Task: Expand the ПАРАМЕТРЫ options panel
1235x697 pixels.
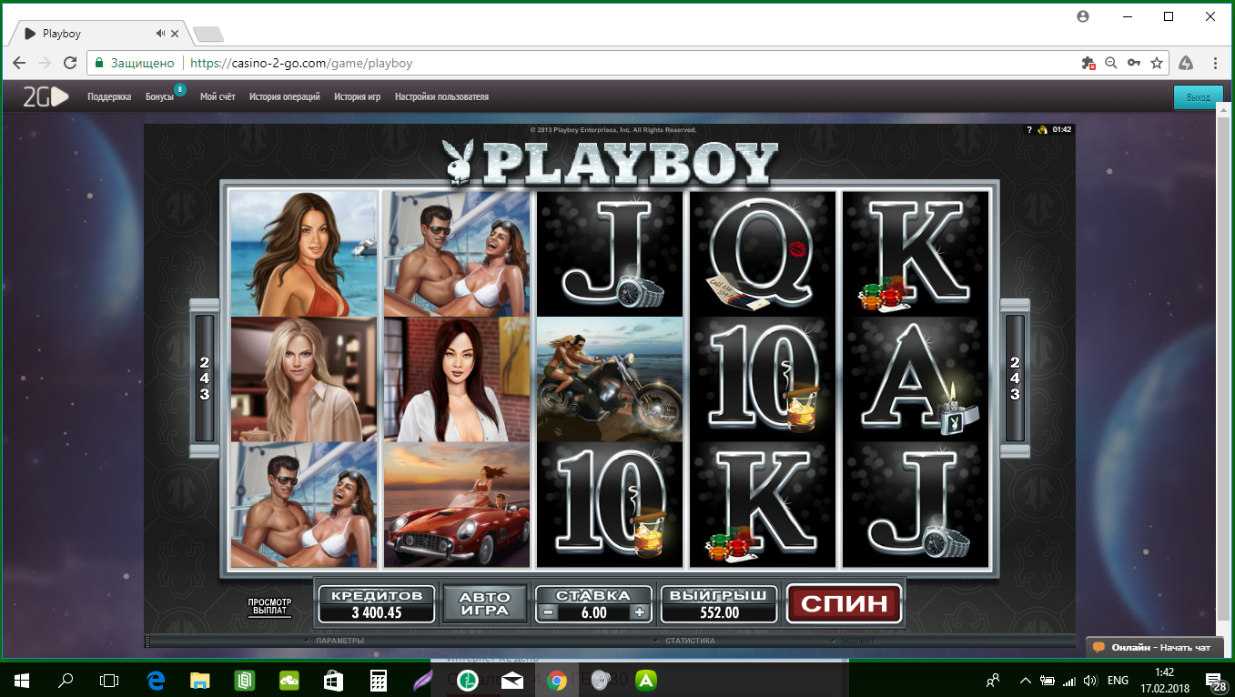Action: coord(339,641)
